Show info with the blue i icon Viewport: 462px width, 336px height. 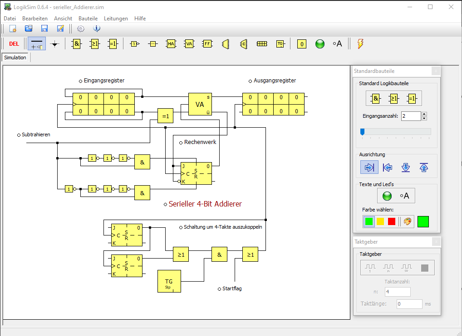[97, 29]
